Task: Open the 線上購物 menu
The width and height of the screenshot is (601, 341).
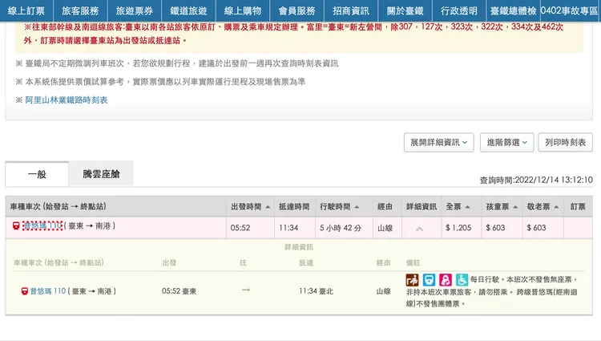Action: 243,10
